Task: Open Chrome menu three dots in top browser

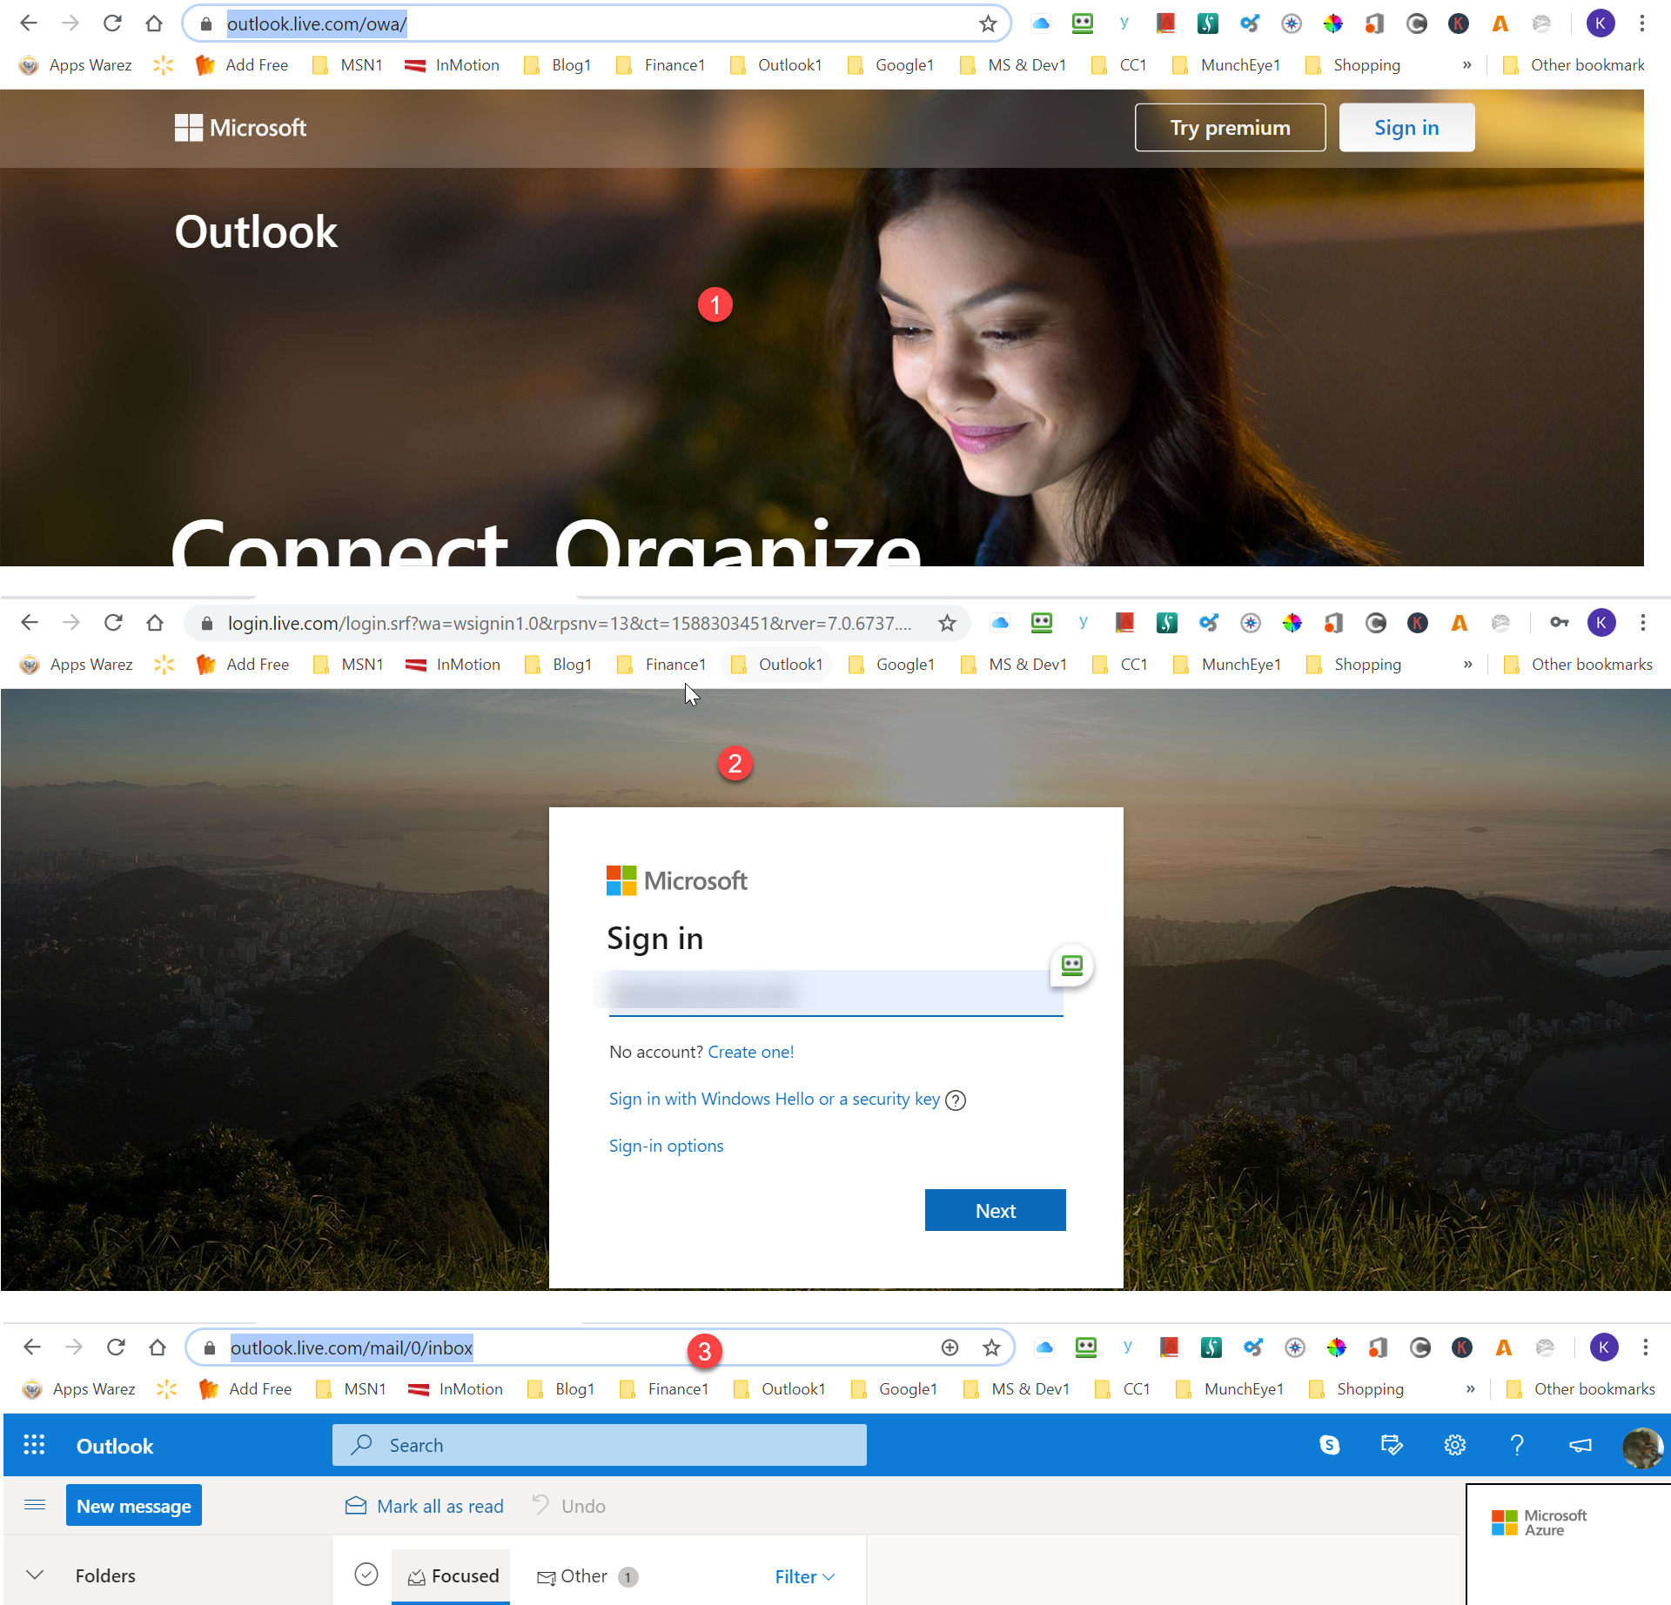Action: [1642, 23]
